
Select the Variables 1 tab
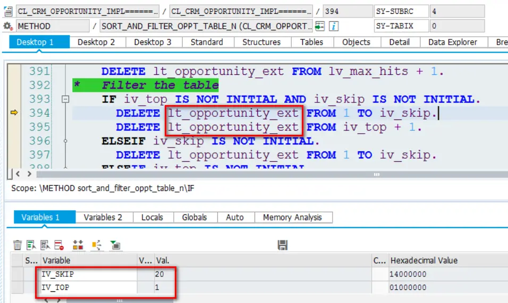(x=45, y=218)
